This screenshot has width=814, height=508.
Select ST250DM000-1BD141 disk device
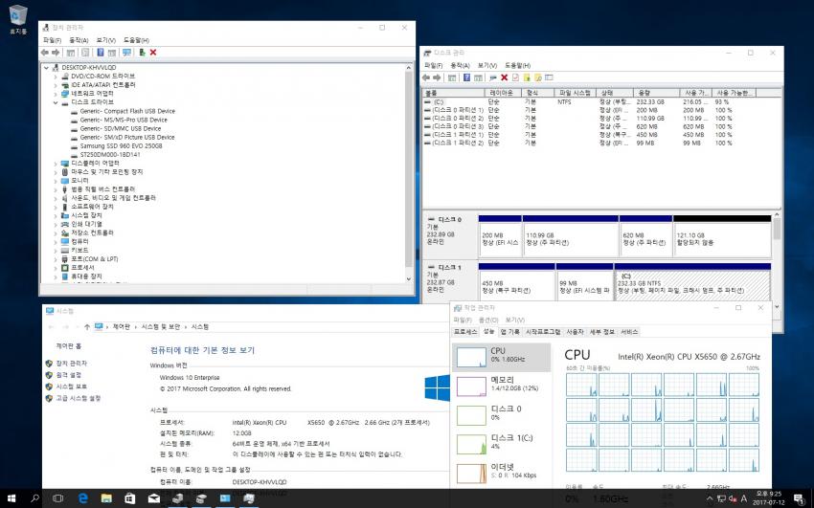(x=110, y=155)
